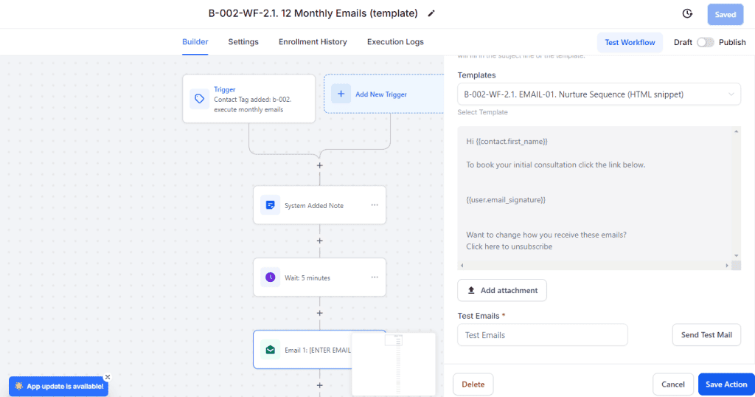Switch to the Builder tab
Image resolution: width=755 pixels, height=397 pixels.
point(195,42)
